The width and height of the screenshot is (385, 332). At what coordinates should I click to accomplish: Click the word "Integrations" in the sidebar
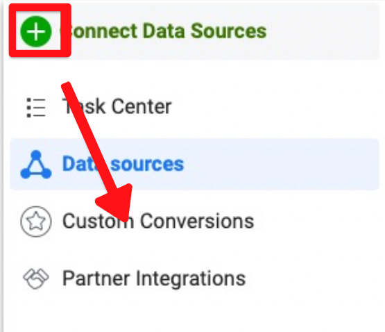point(191,279)
